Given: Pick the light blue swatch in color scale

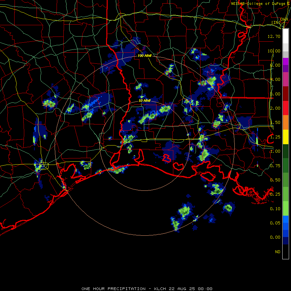Looking at the screenshot, I should tap(286, 219).
